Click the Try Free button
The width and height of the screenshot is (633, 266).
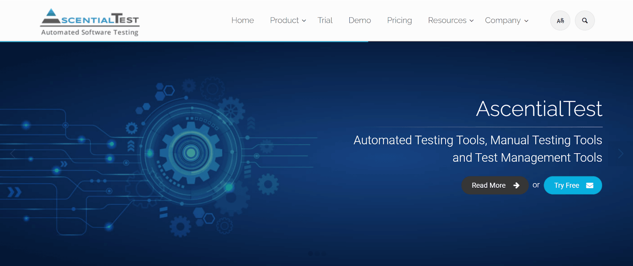573,185
